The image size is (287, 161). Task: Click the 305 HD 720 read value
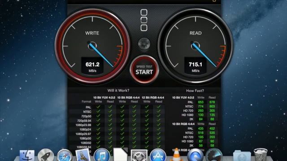point(212,110)
